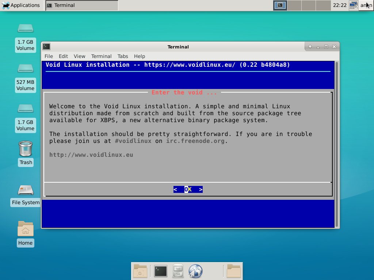Click the Terminal window menu icon in the titlebar
The width and height of the screenshot is (374, 280).
click(x=46, y=47)
